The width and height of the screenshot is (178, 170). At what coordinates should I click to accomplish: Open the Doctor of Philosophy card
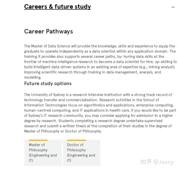click(x=82, y=153)
